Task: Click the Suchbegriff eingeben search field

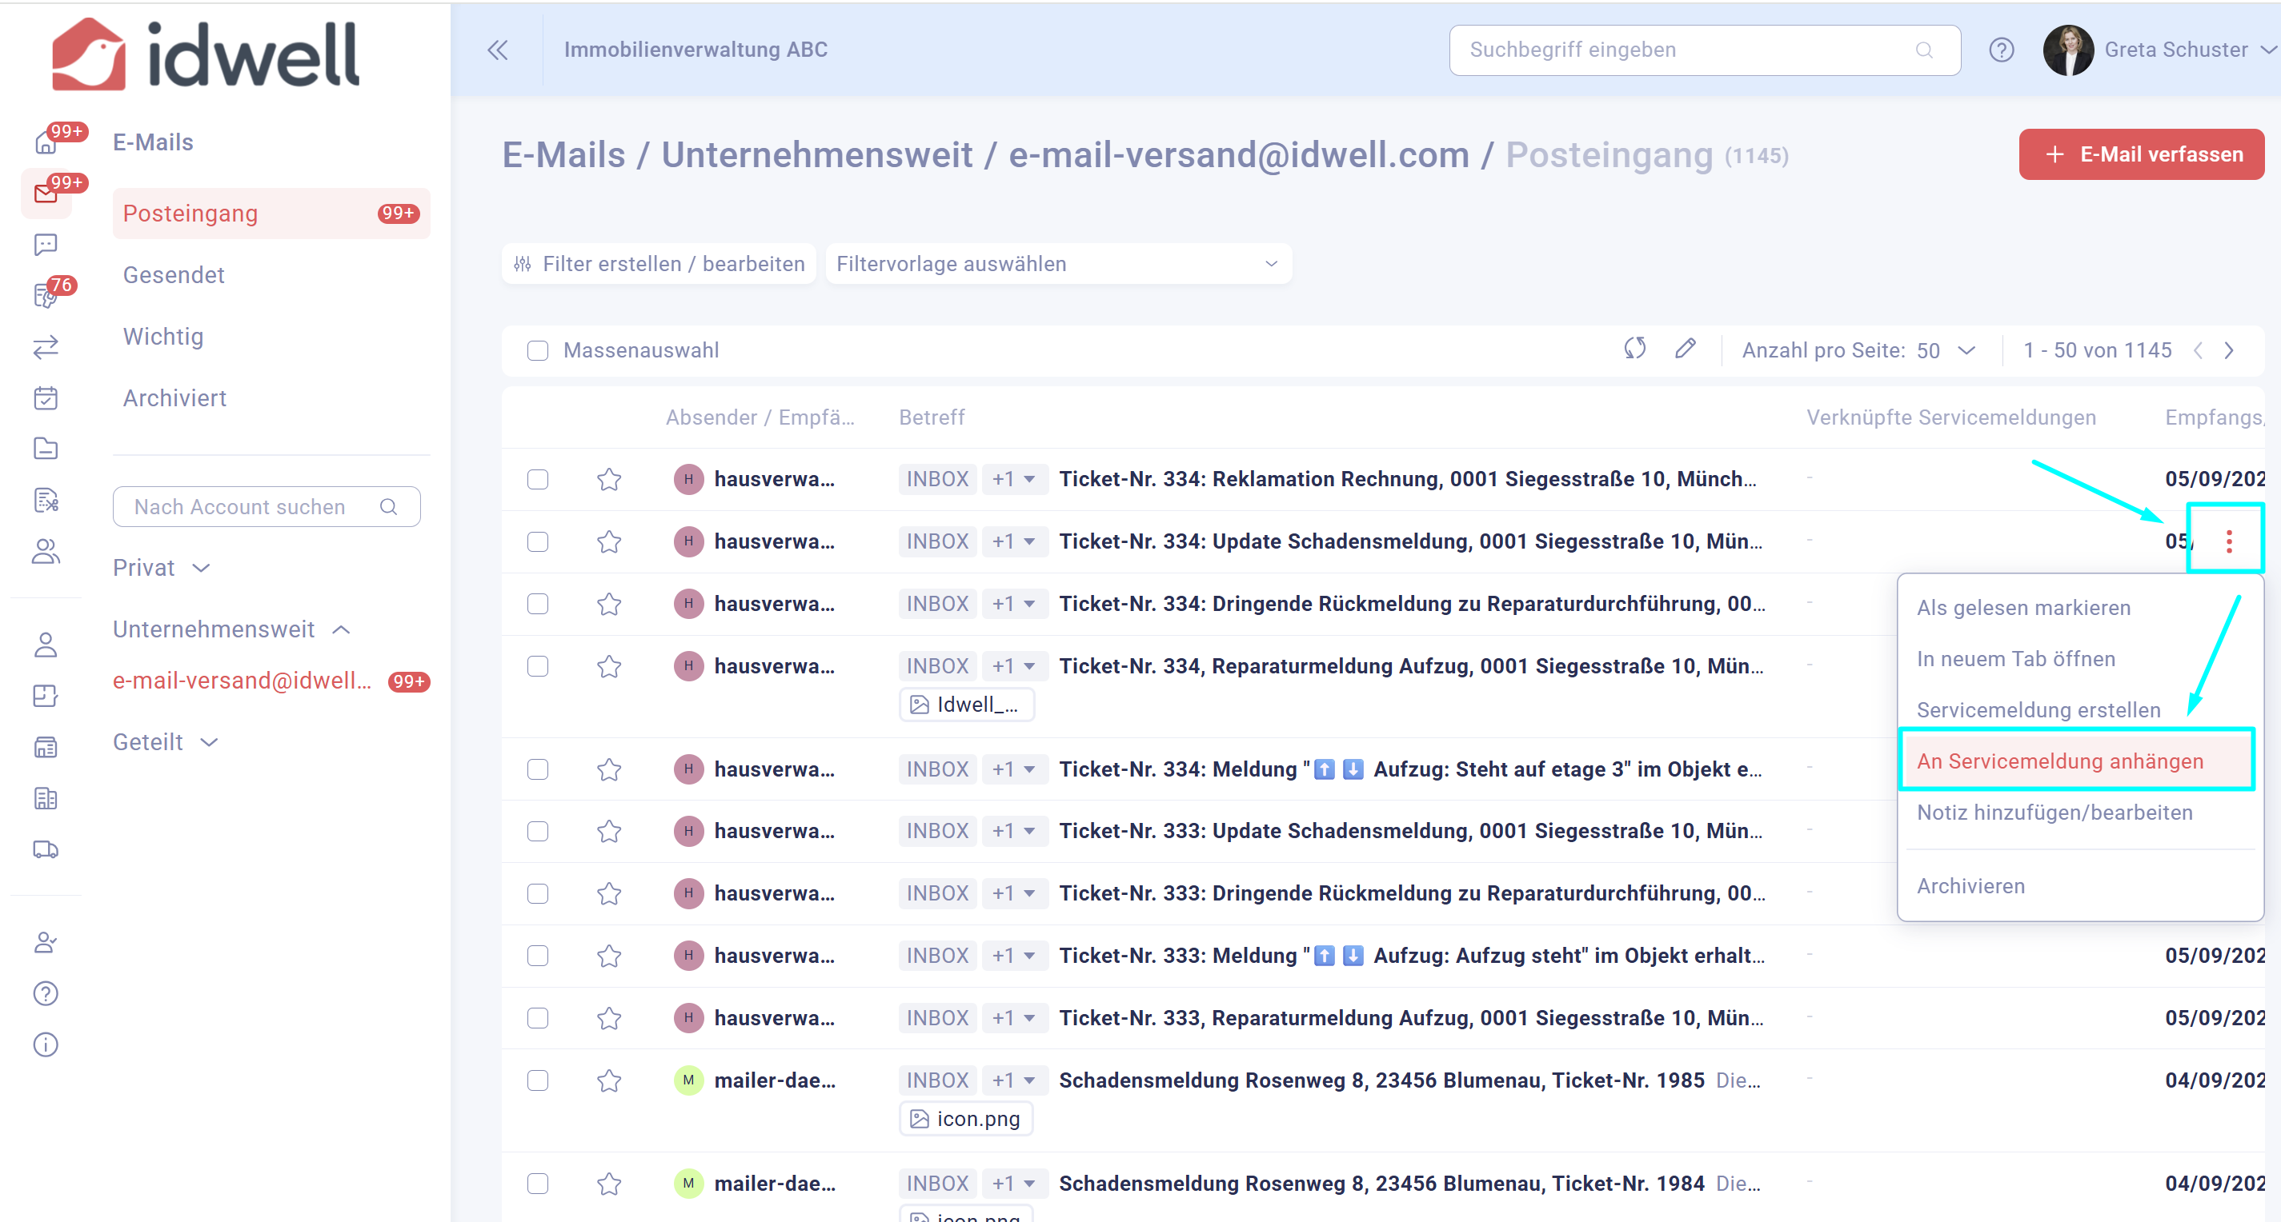Action: [1705, 50]
